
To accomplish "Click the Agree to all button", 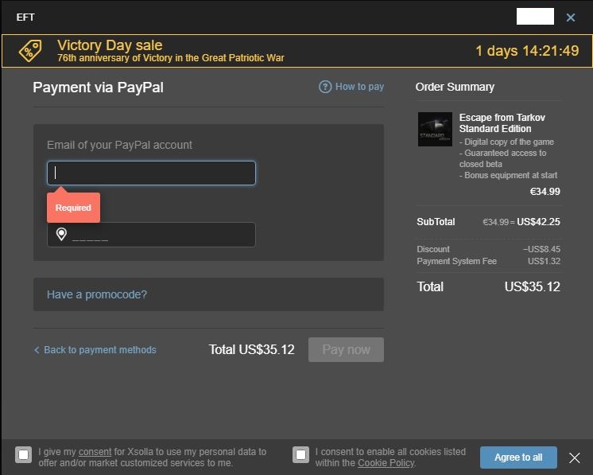I will 518,457.
